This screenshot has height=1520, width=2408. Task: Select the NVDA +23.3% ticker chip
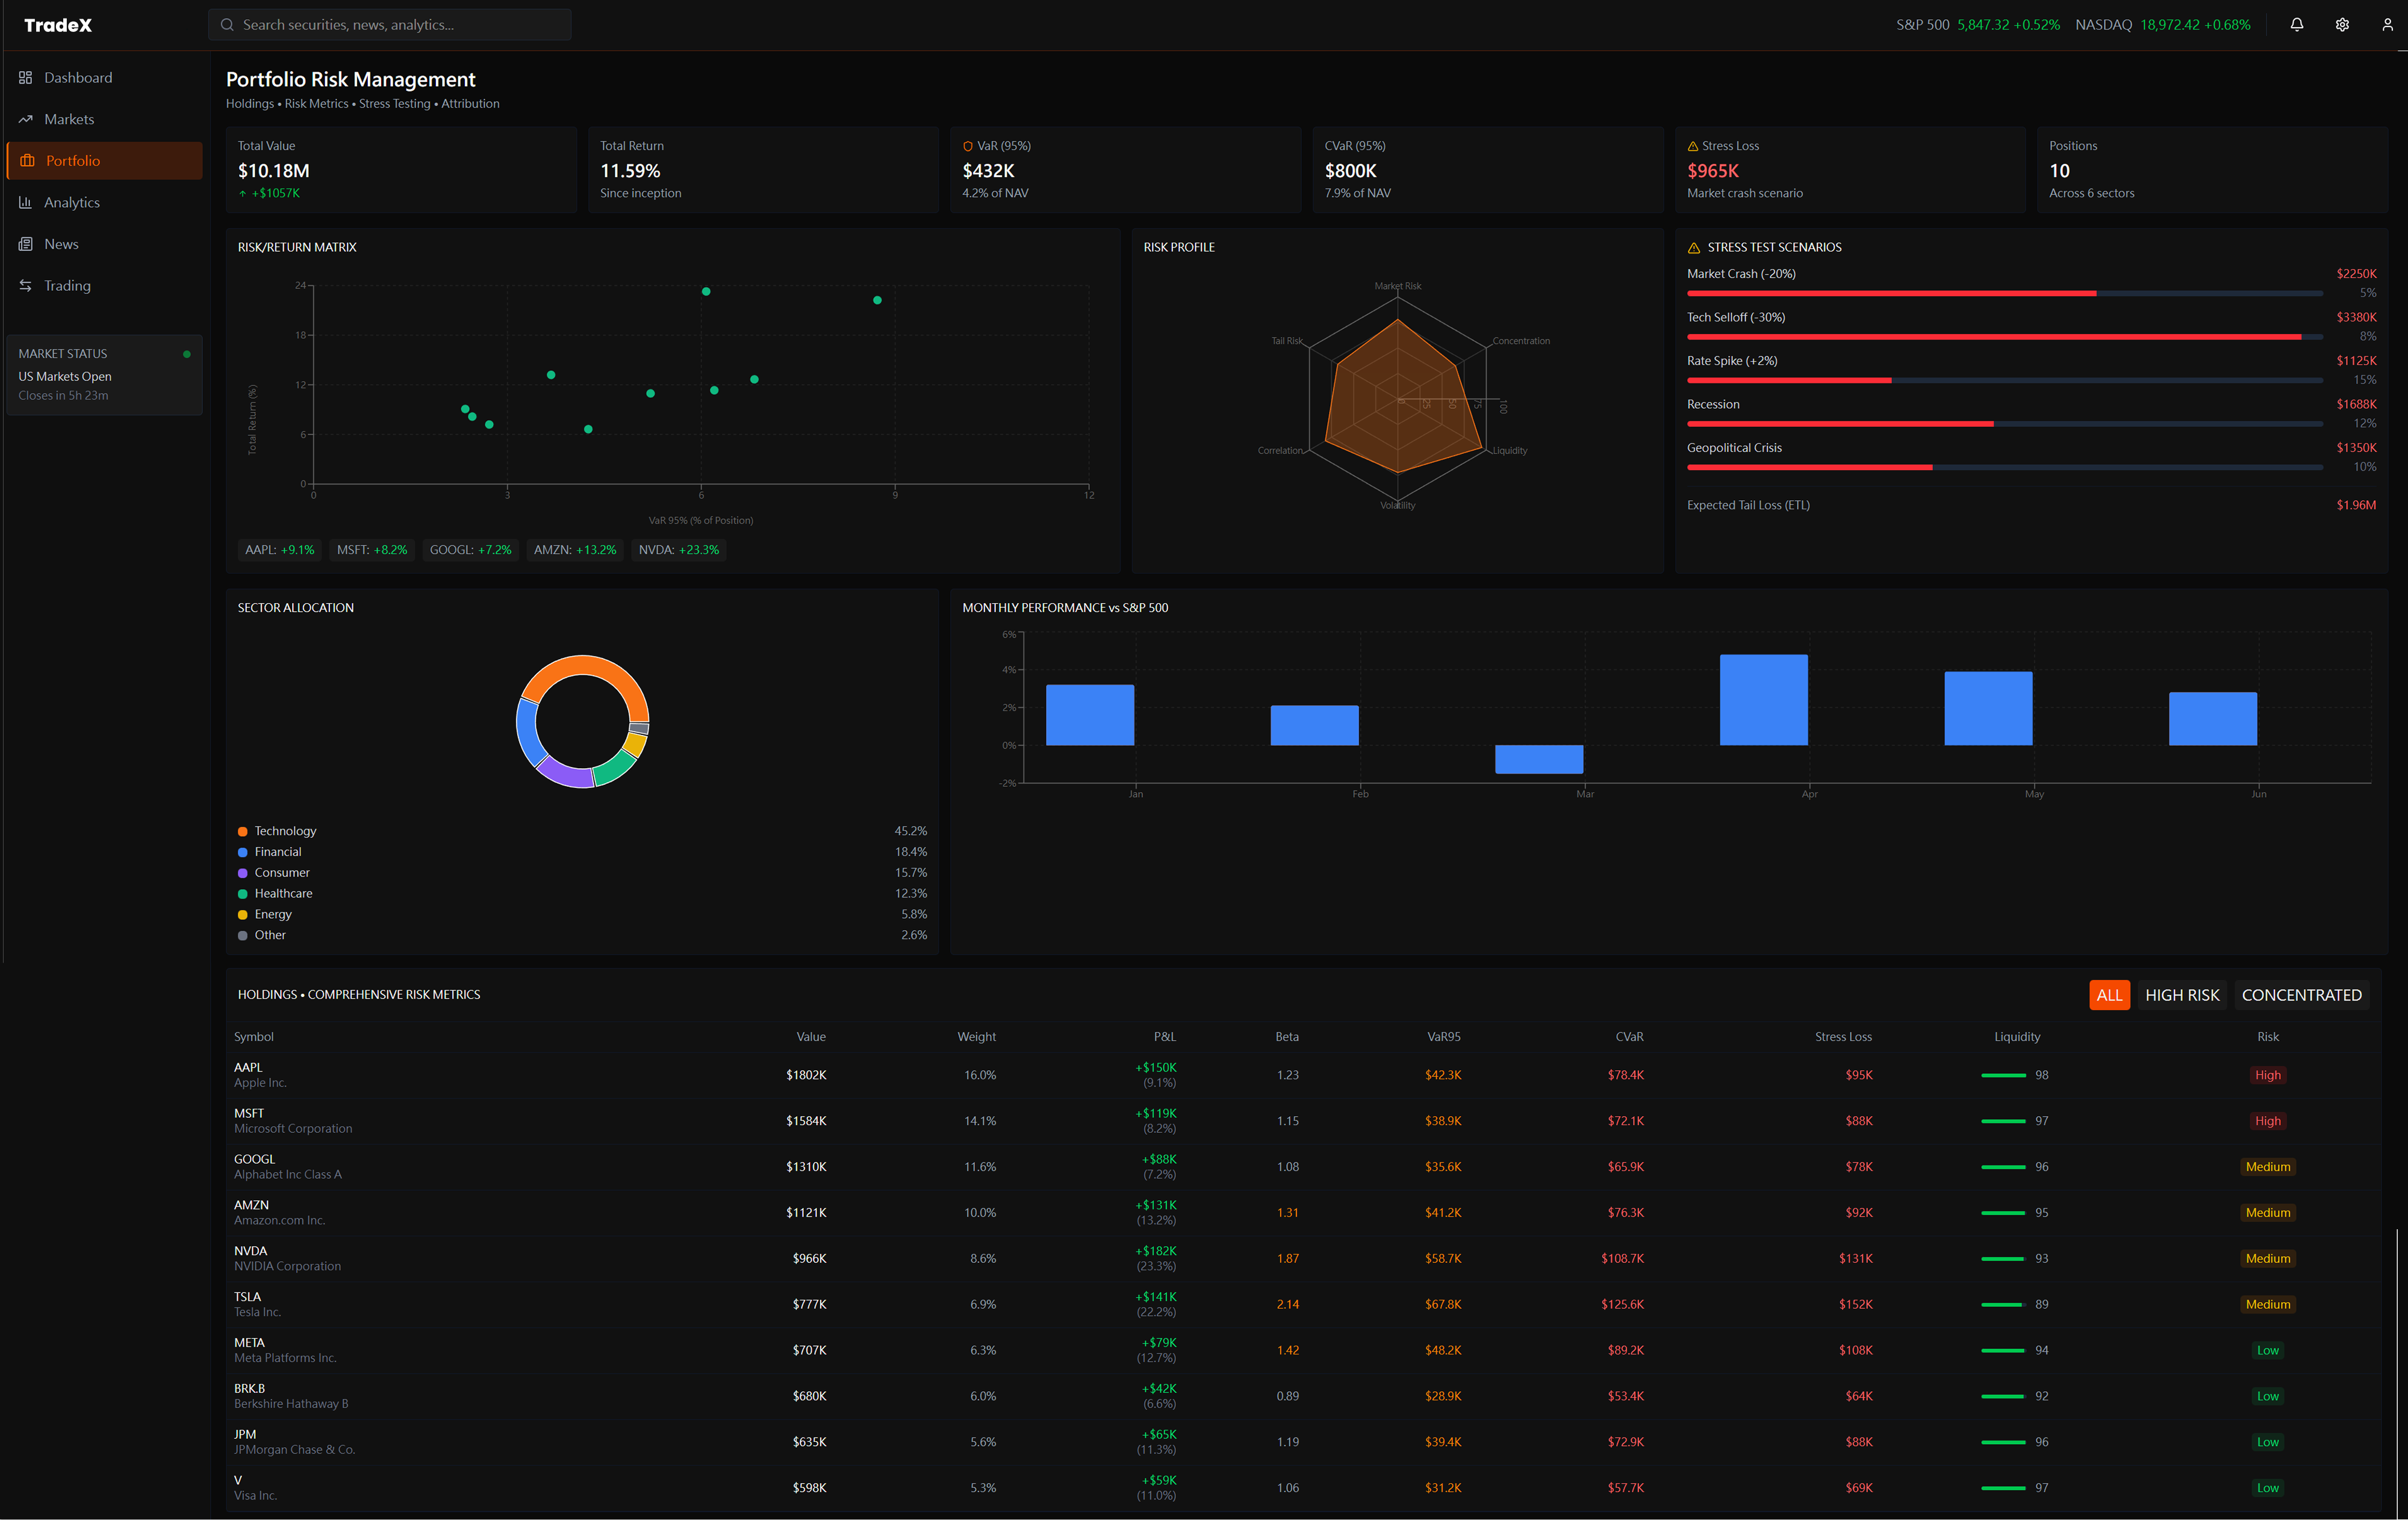click(x=678, y=549)
